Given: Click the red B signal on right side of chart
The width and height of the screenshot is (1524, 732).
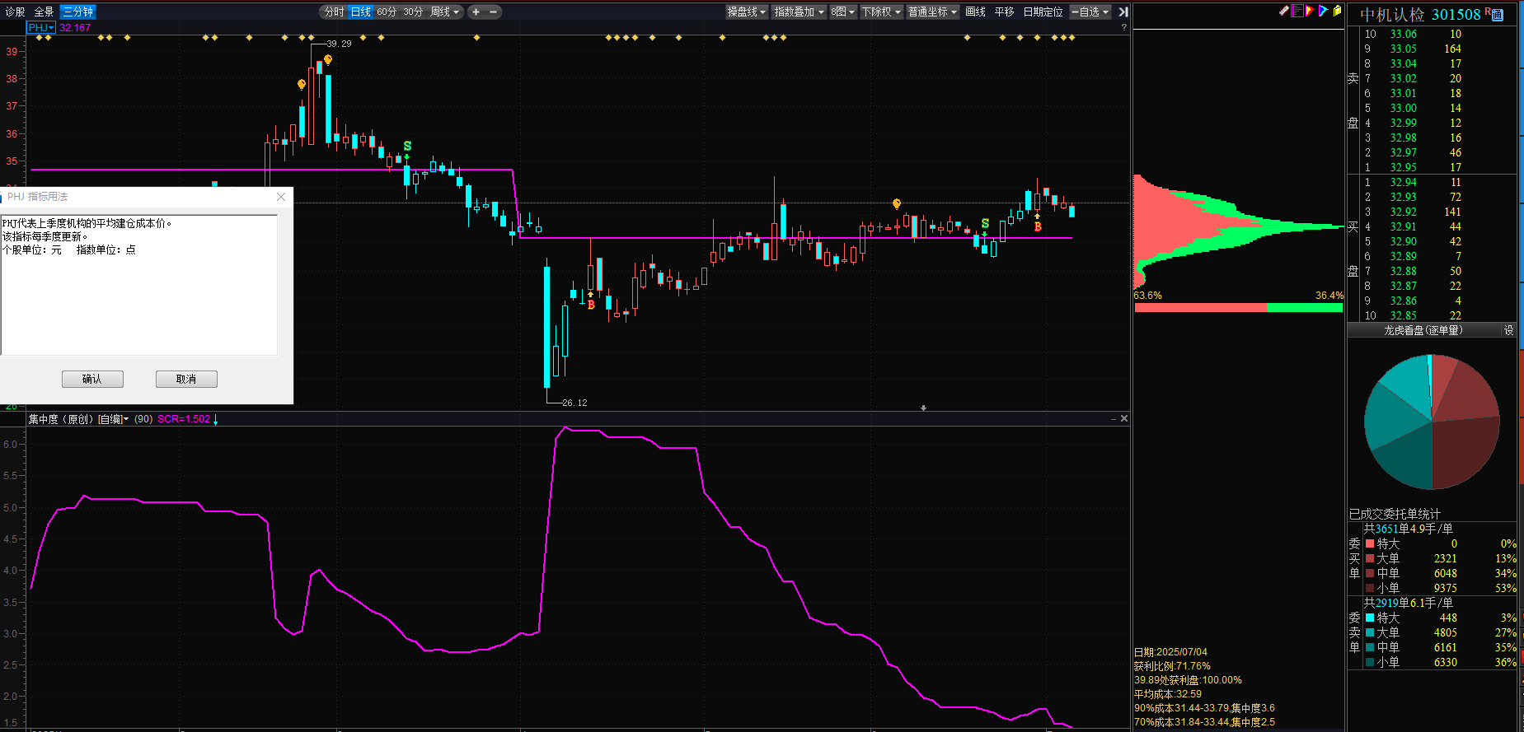Looking at the screenshot, I should (1038, 226).
